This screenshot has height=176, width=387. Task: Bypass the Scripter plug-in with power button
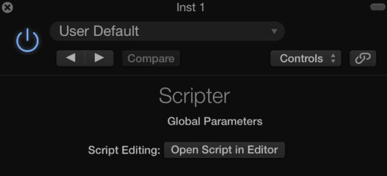point(27,40)
